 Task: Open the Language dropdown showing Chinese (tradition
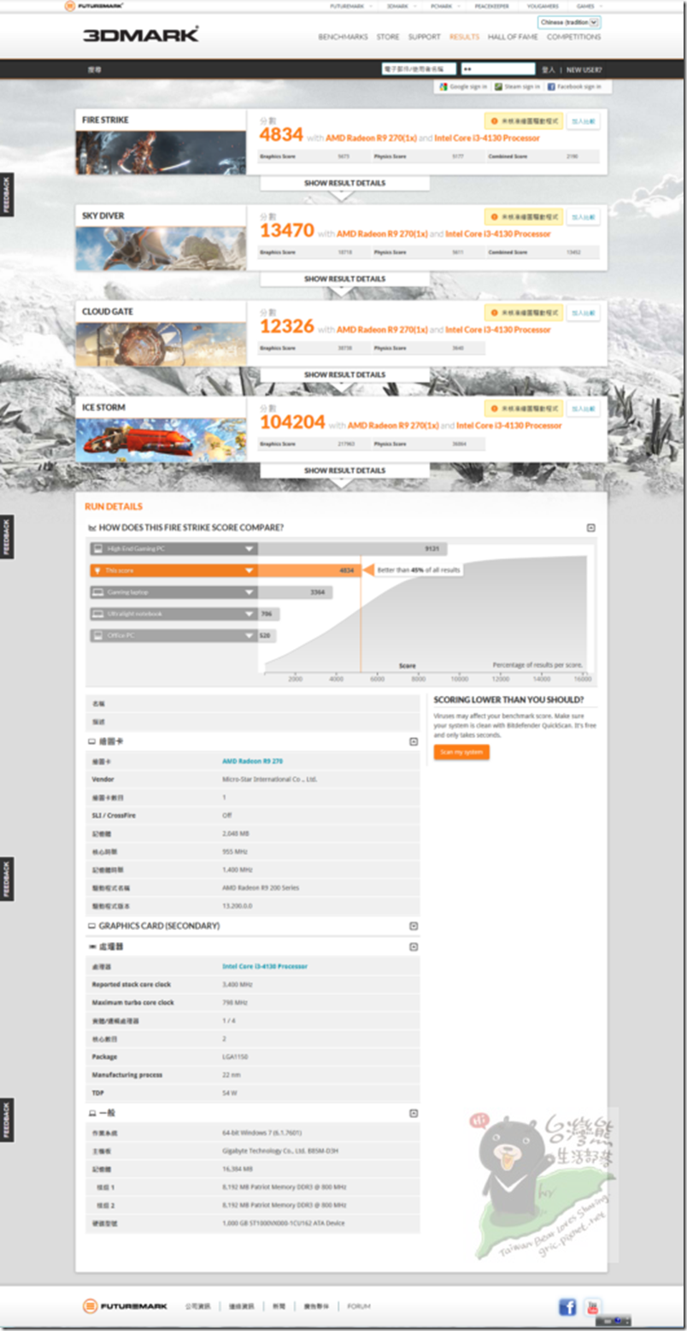[x=569, y=22]
